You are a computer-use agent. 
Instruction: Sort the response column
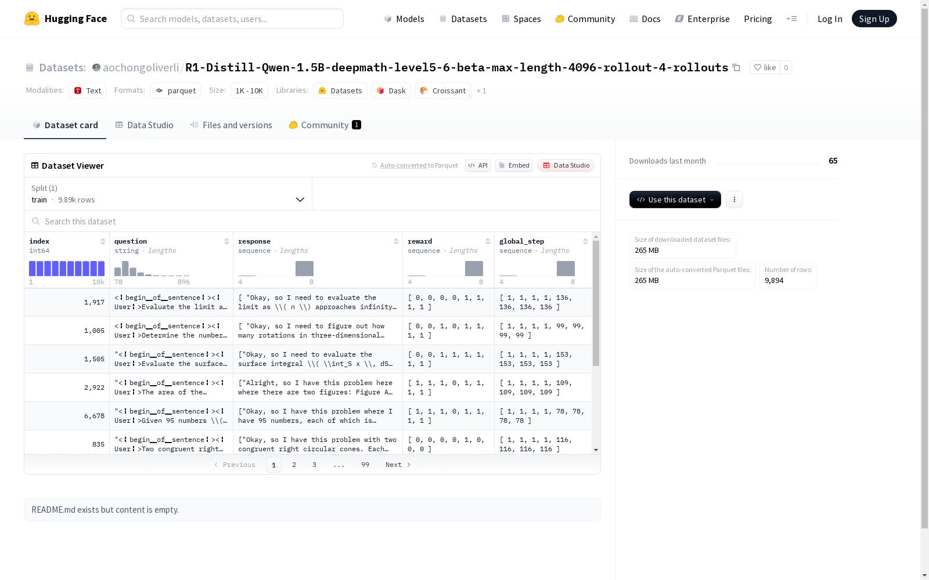[396, 241]
